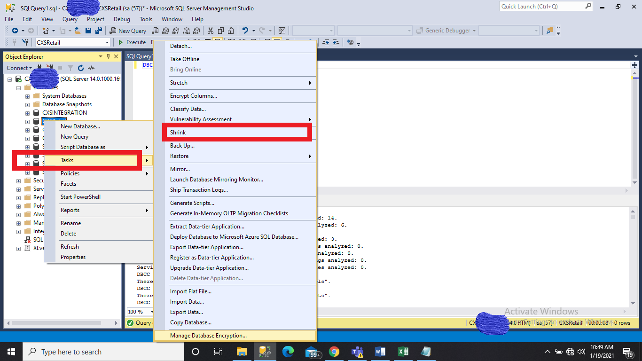Expand the System Databases node
The height and width of the screenshot is (361, 642).
(28, 96)
